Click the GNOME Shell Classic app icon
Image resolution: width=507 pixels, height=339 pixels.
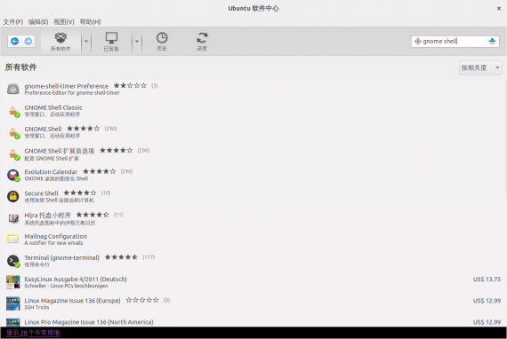click(13, 111)
